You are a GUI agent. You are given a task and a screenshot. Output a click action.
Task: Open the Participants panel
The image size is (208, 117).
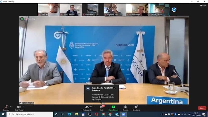(87, 107)
